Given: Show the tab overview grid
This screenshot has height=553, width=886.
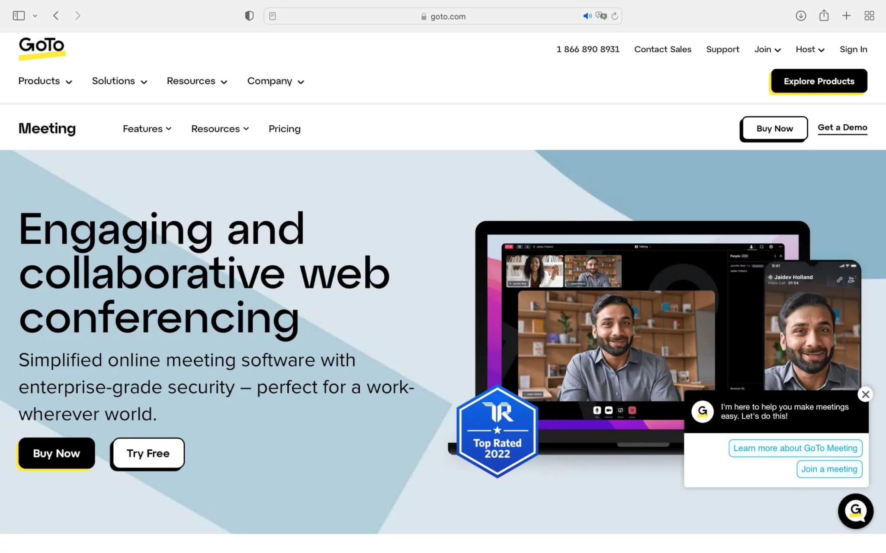Looking at the screenshot, I should [x=869, y=16].
